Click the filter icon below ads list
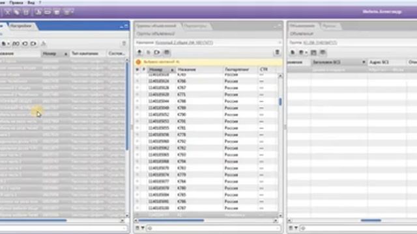 [x=291, y=228]
